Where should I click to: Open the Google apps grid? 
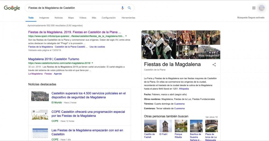[x=254, y=8]
